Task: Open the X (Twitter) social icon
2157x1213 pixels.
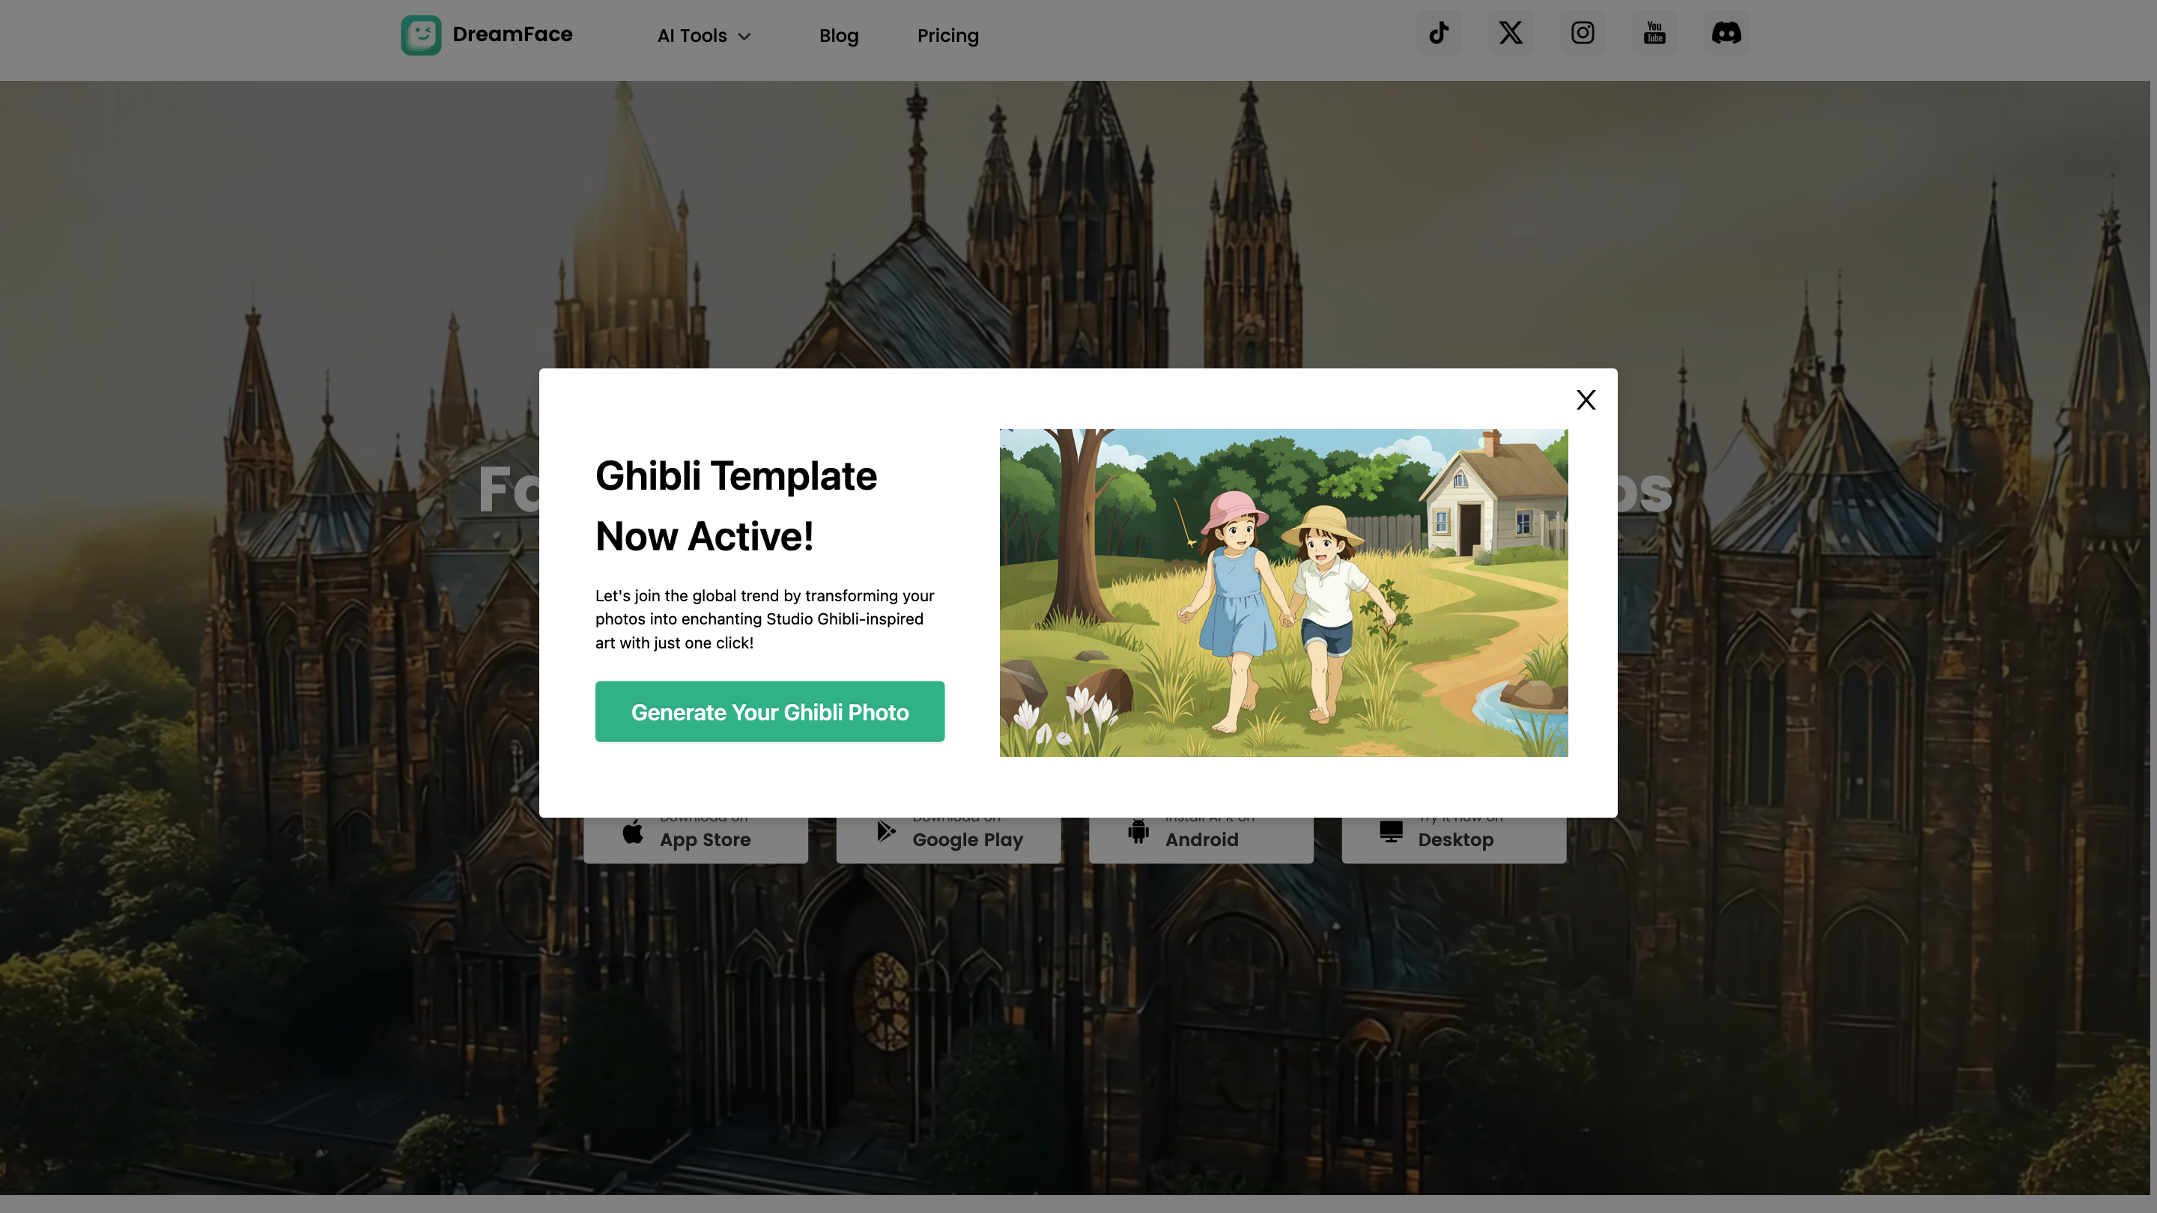Action: click(x=1511, y=34)
